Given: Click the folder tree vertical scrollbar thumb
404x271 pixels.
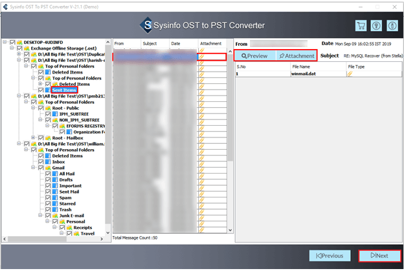Looking at the screenshot, I should click(x=107, y=135).
